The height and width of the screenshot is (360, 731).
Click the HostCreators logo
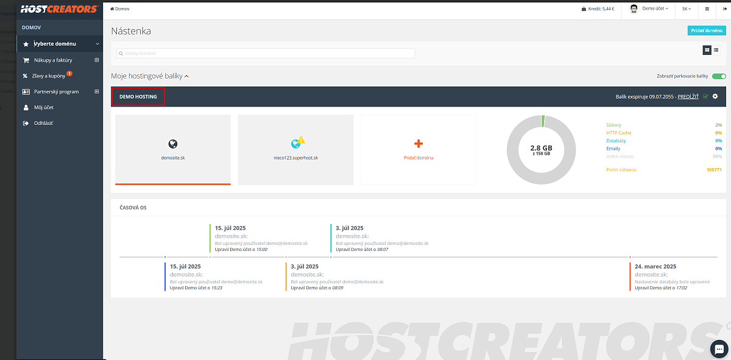coord(58,9)
